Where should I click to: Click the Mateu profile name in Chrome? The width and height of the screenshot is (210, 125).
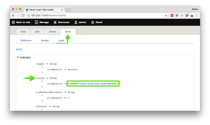195,9
